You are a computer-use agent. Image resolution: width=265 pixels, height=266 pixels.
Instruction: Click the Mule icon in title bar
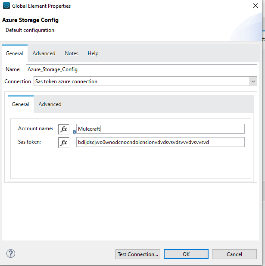(6, 6)
